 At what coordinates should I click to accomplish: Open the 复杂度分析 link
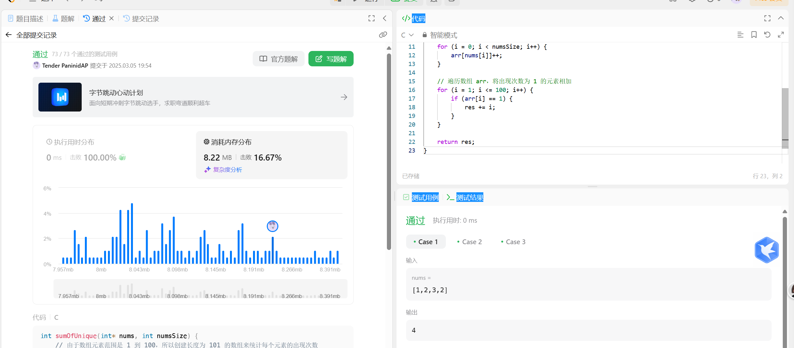tap(227, 170)
